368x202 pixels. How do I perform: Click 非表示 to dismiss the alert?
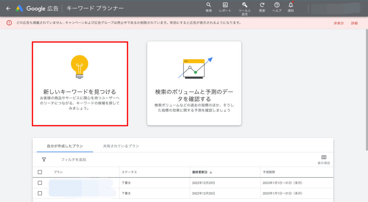point(339,23)
